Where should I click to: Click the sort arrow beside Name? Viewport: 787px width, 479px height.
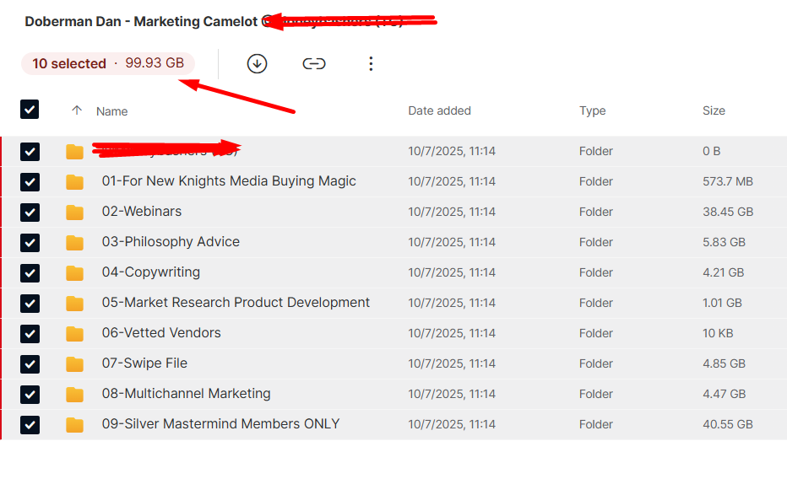(x=77, y=110)
